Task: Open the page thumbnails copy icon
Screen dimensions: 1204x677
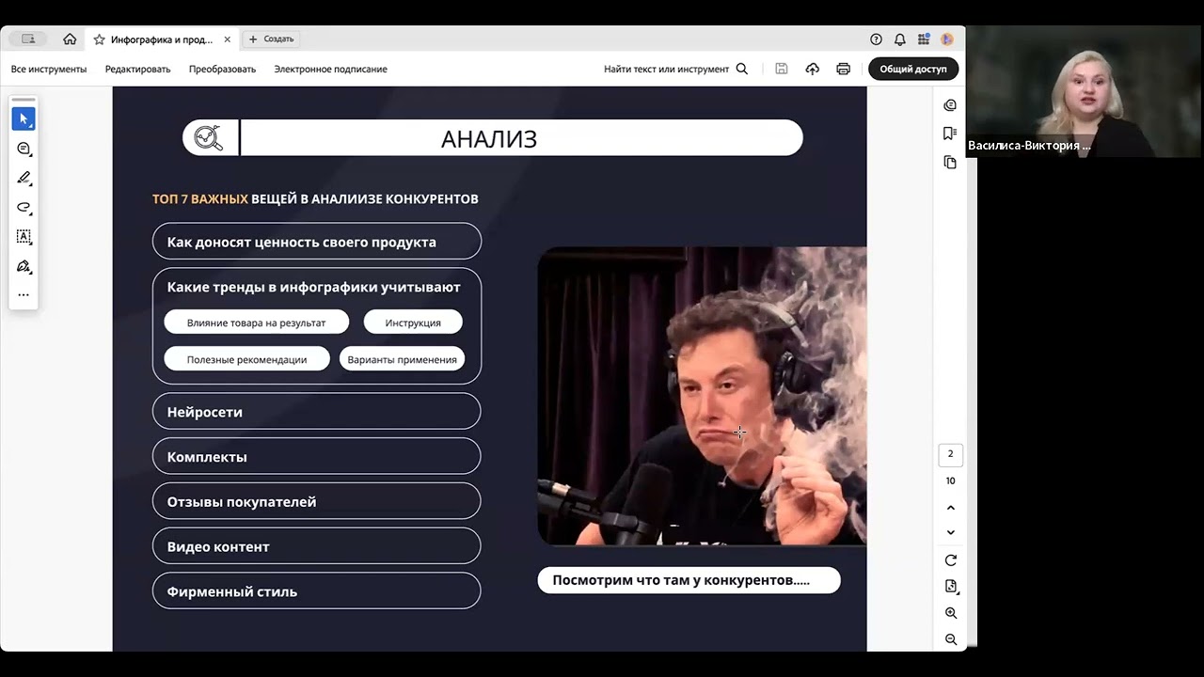Action: pos(950,163)
